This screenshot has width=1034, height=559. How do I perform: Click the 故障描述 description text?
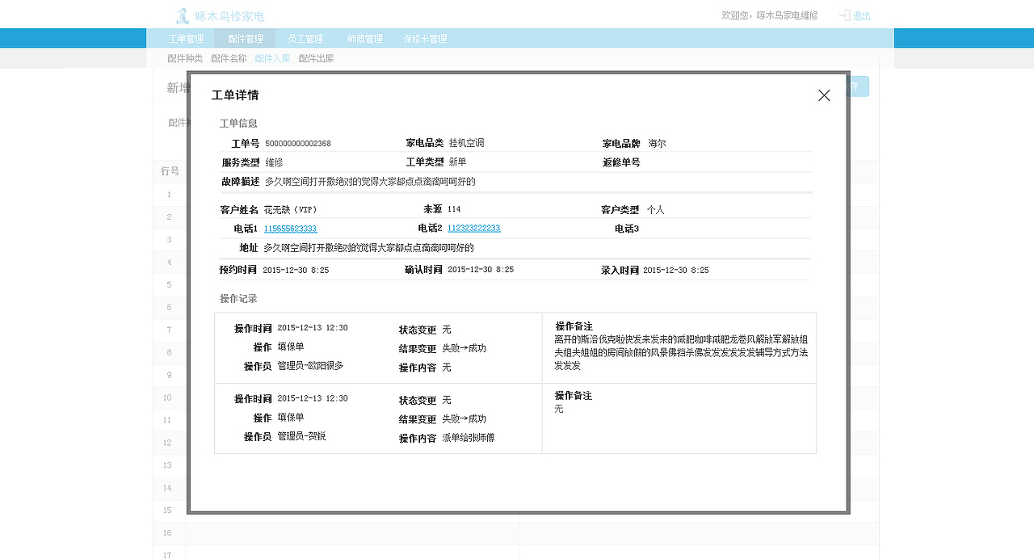tap(370, 182)
